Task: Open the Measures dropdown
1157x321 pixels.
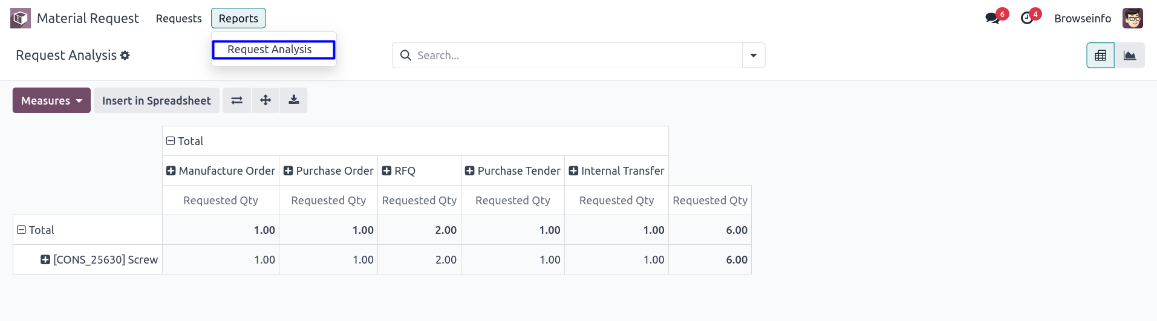Action: tap(51, 100)
